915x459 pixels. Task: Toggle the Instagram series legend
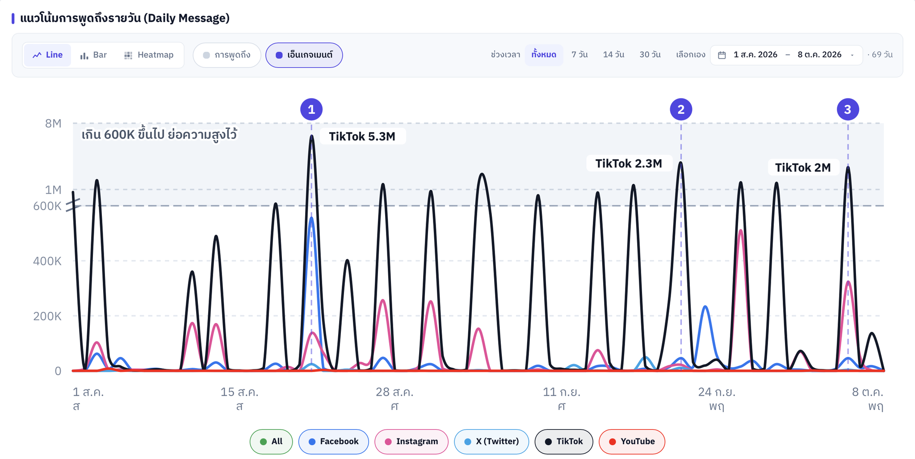pos(411,442)
